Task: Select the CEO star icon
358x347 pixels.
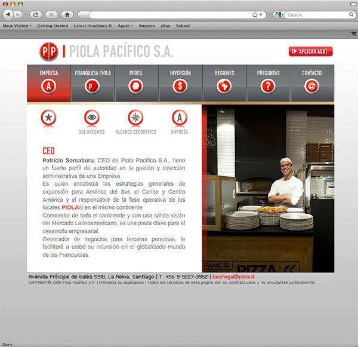Action: 48,118
